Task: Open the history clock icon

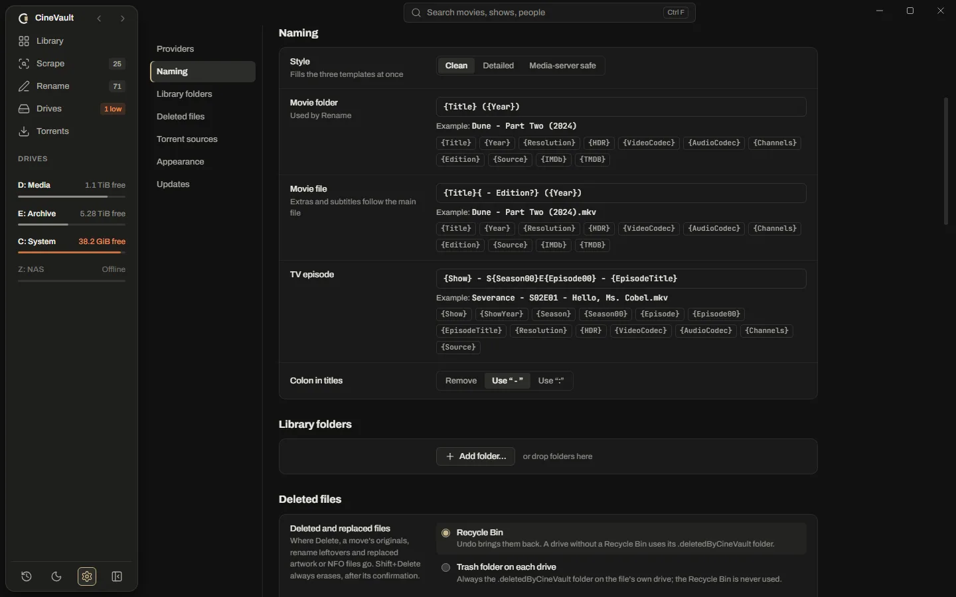Action: coord(27,576)
